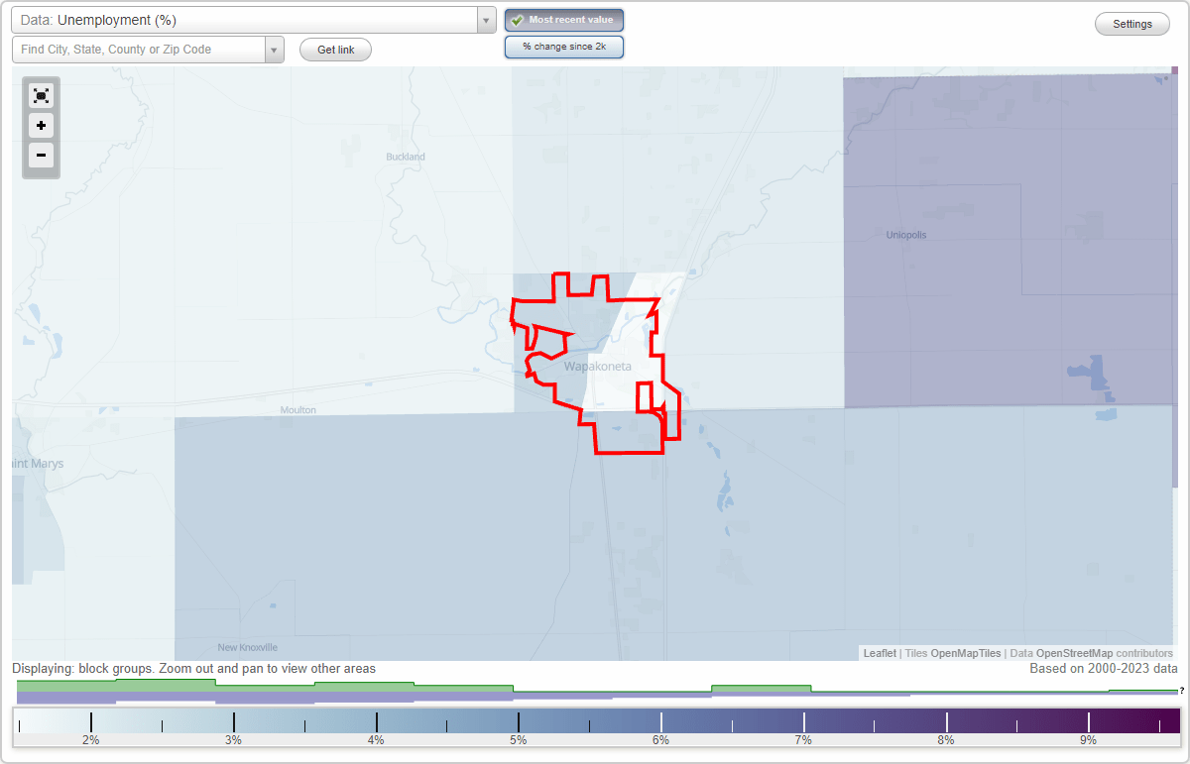Expand the Data selector arrow
Image resolution: width=1190 pixels, height=764 pixels.
click(486, 20)
